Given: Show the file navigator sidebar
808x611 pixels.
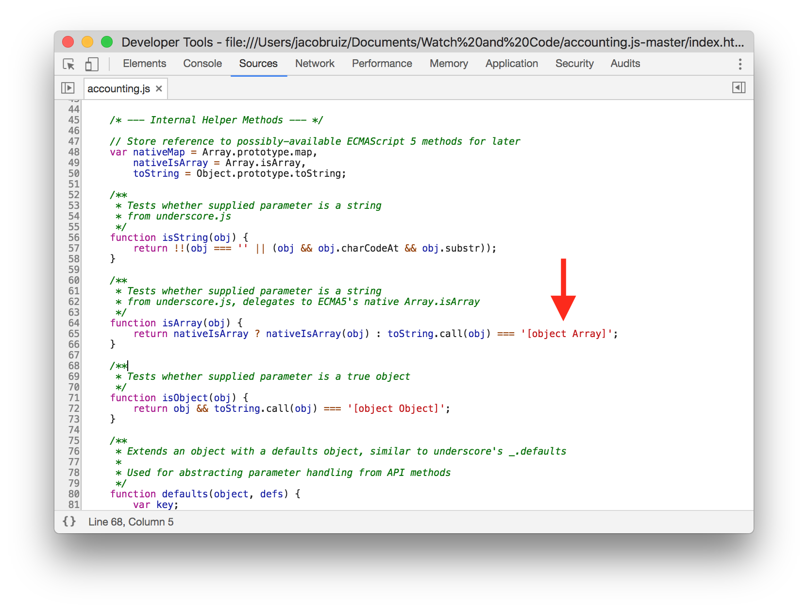Looking at the screenshot, I should pyautogui.click(x=68, y=88).
